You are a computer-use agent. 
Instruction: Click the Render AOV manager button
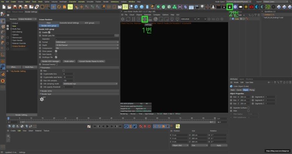point(51,61)
